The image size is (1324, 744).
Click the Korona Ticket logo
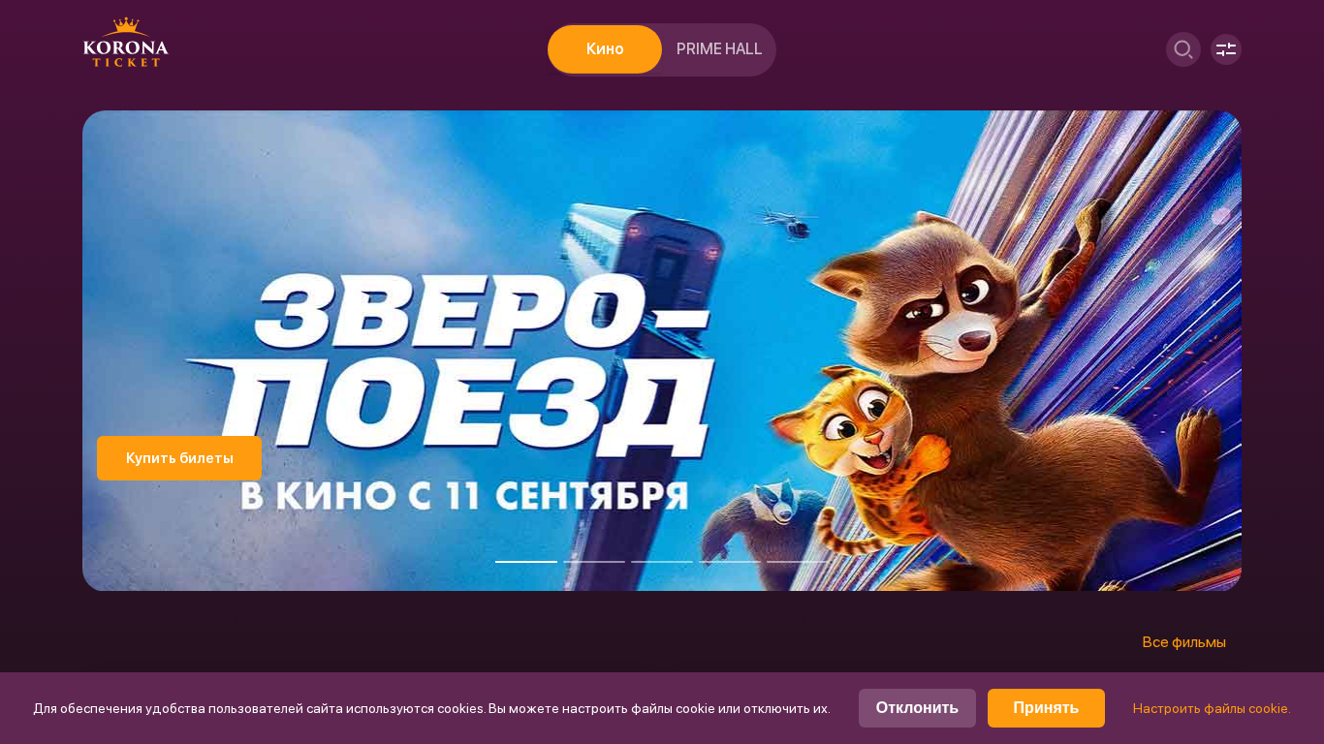(x=126, y=43)
